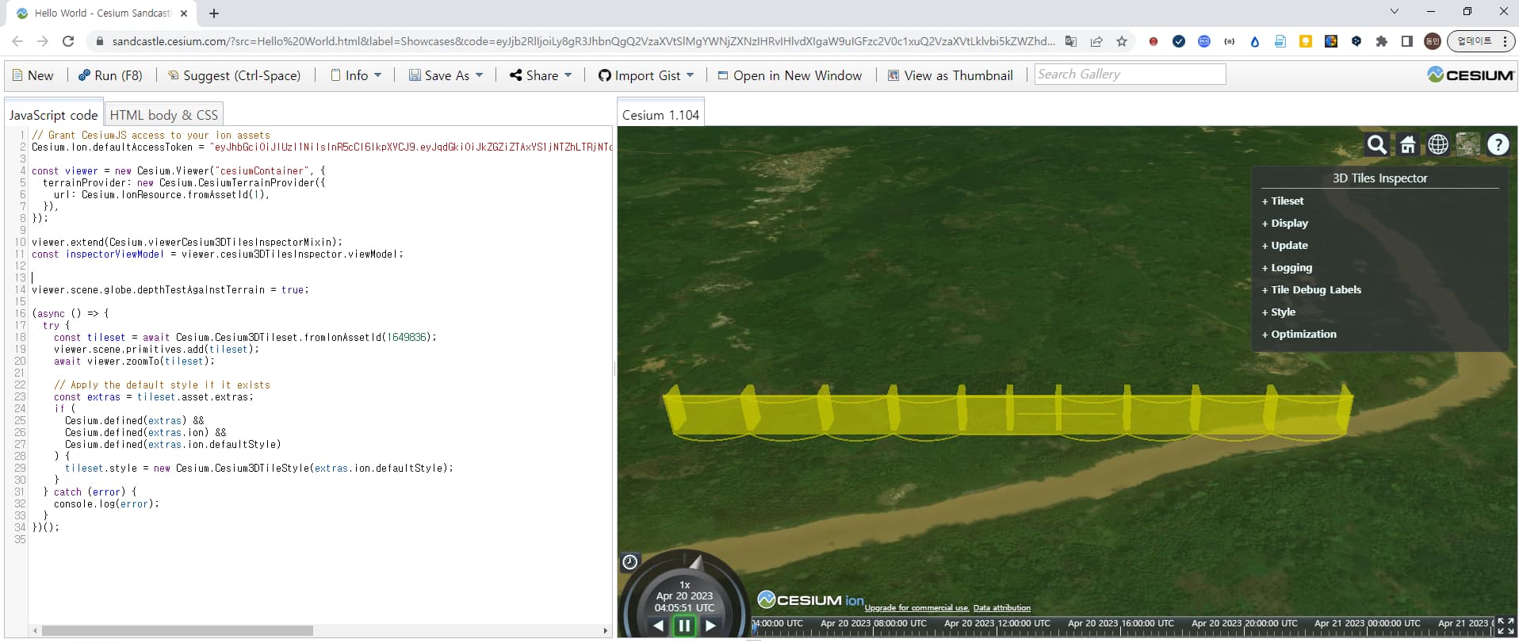Open the browser profile avatar
The height and width of the screenshot is (643, 1519).
pos(1433,41)
